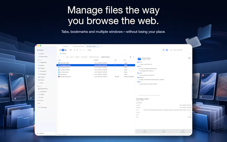
Task: Click Enlarge at the preview pane bottom
Action: click(x=145, y=131)
